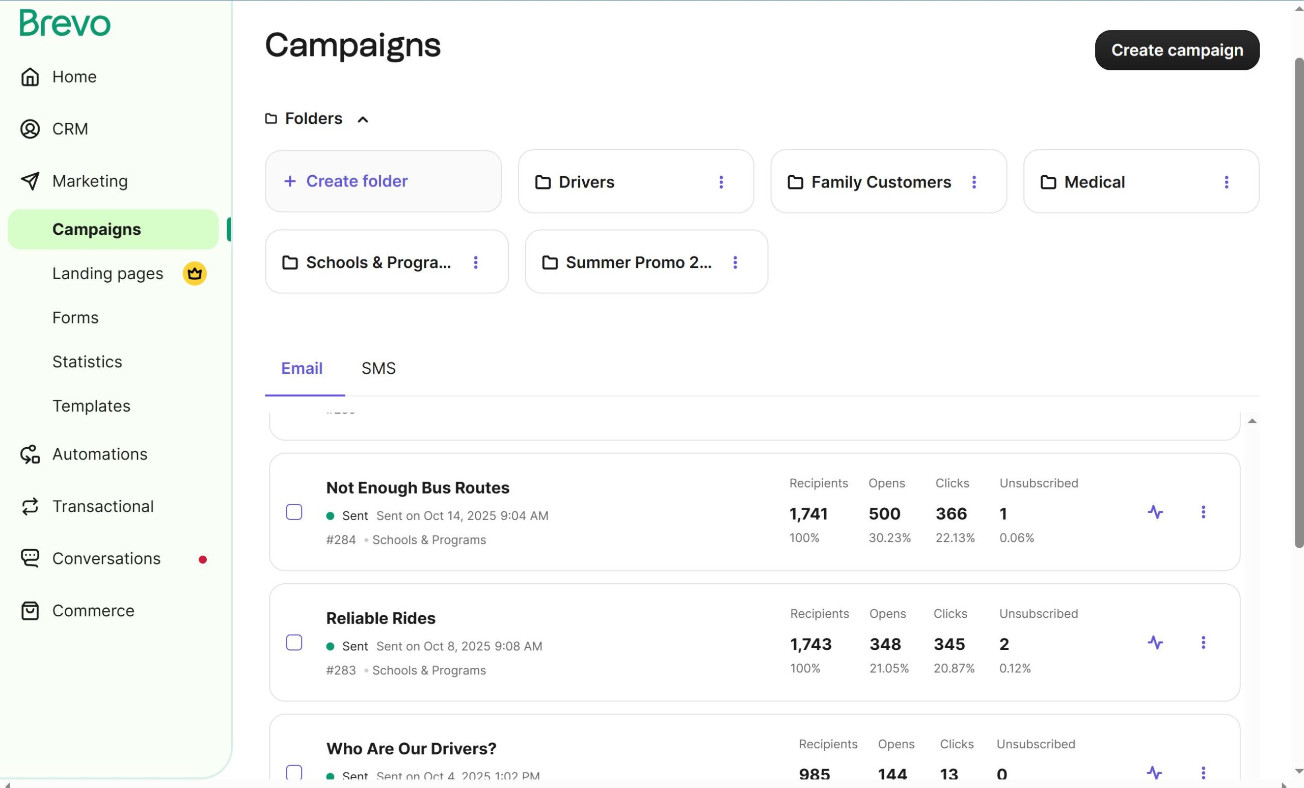Open the Who Are Our Drivers? campaign title
The width and height of the screenshot is (1304, 788).
[411, 749]
